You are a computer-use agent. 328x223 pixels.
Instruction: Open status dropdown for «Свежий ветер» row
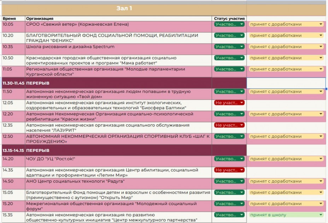coord(242,24)
